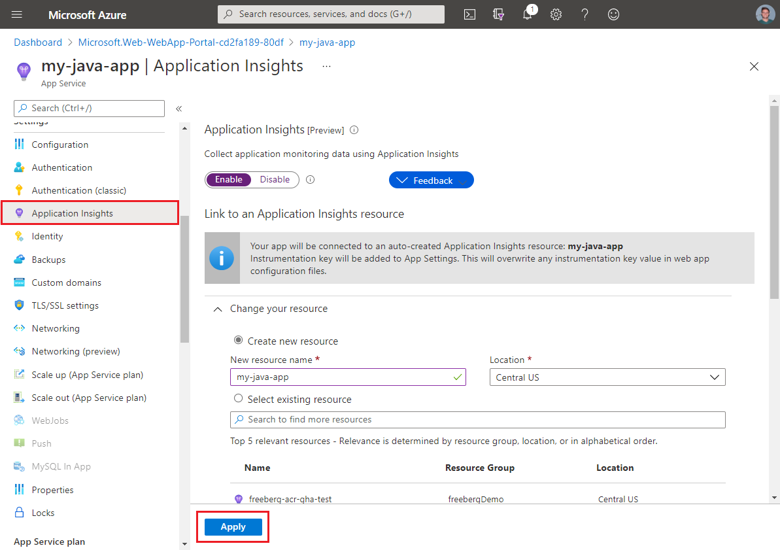Open the notifications bell
Viewport: 780px width, 550px height.
[527, 14]
